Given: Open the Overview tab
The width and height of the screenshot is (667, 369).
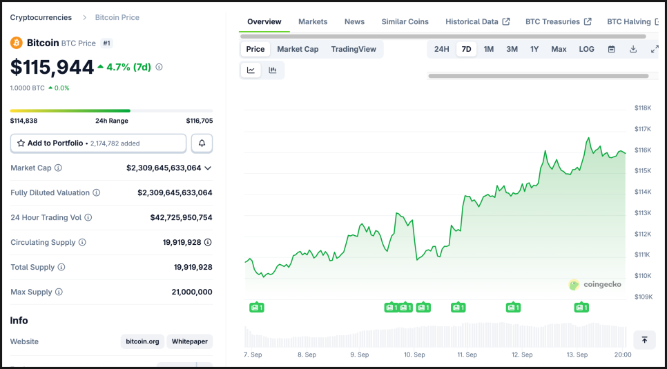Looking at the screenshot, I should tap(264, 21).
